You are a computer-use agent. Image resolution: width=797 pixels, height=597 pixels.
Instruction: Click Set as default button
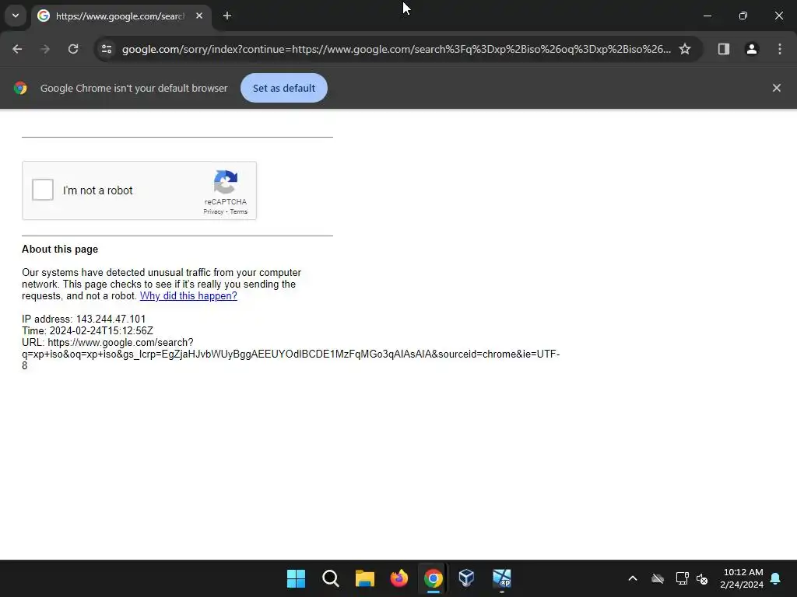(x=284, y=88)
